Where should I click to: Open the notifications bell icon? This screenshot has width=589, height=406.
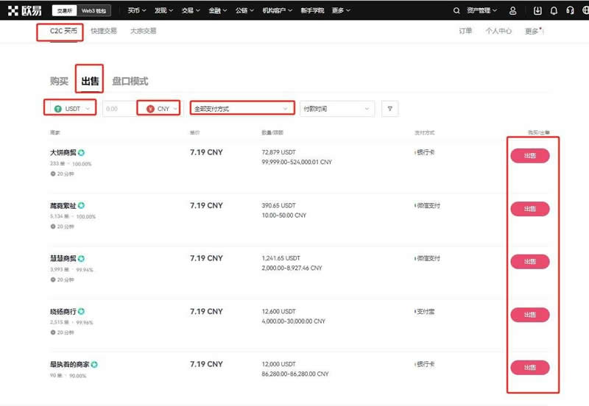click(x=553, y=11)
